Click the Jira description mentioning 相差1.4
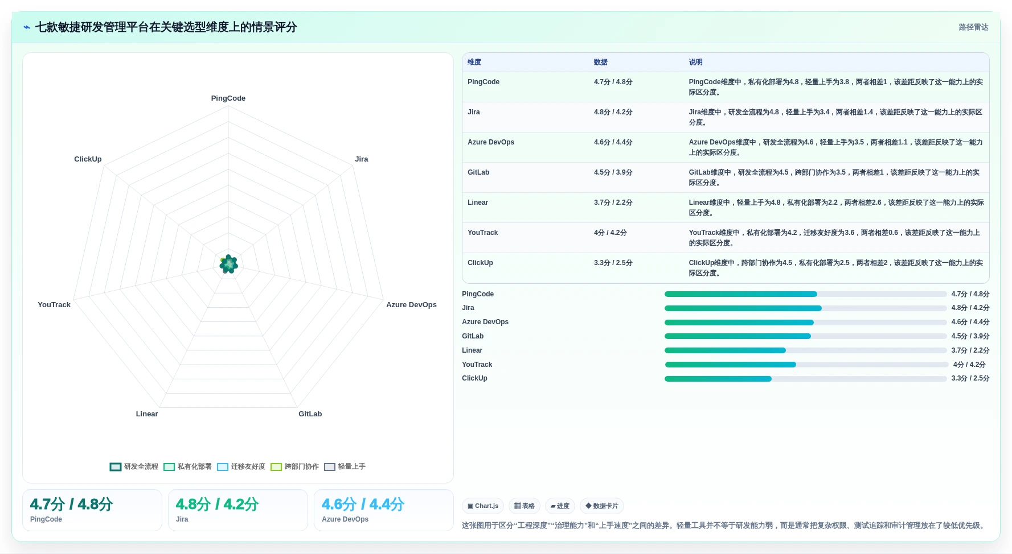 point(836,117)
